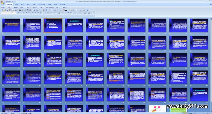Click the blue Help icon in toolbar

(x=87, y=10)
